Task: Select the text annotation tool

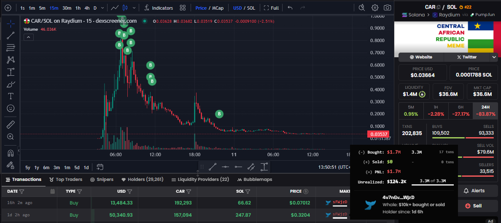Action: [x=11, y=96]
